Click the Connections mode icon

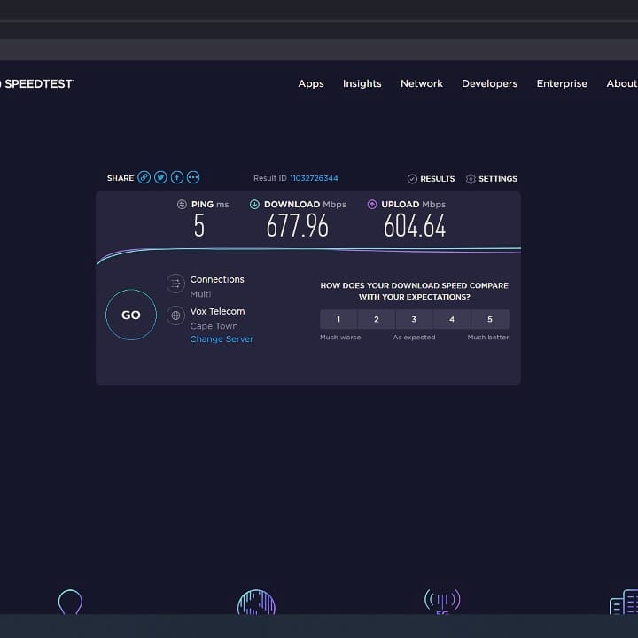(x=175, y=284)
